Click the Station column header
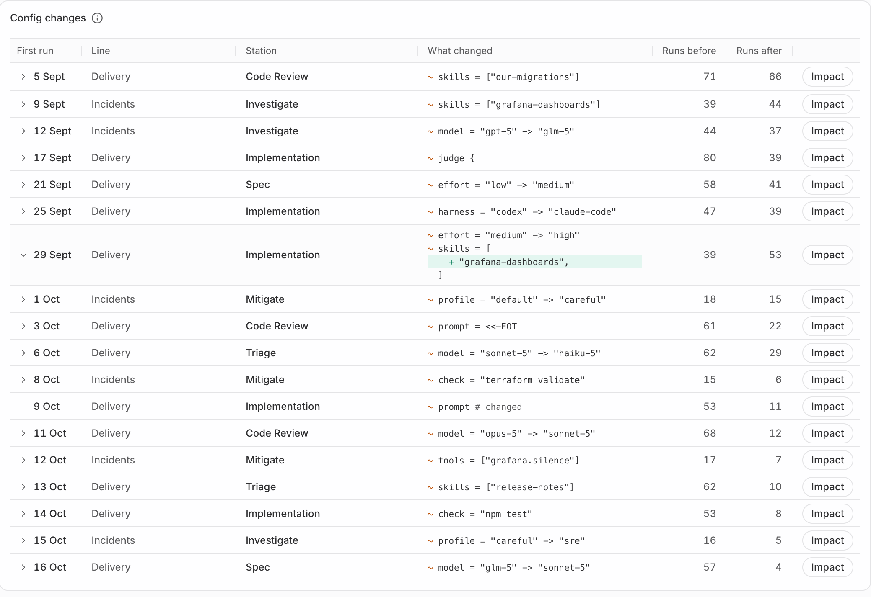This screenshot has height=597, width=871. tap(261, 51)
